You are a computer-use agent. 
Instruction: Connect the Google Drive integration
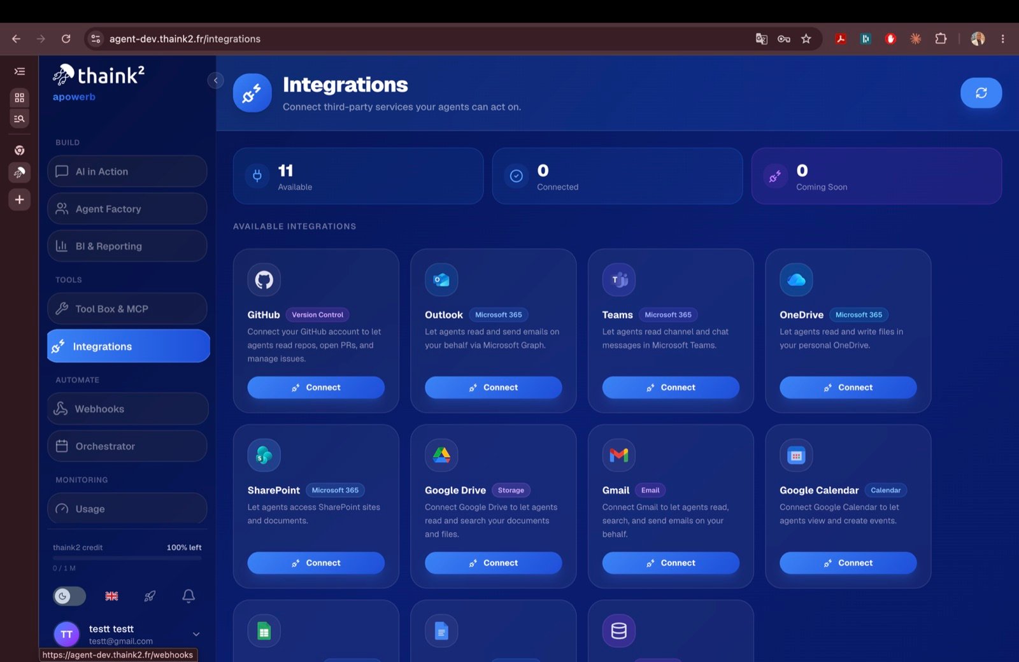tap(494, 563)
